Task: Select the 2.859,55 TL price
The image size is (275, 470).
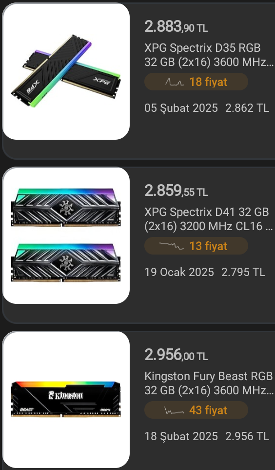Action: 176,191
